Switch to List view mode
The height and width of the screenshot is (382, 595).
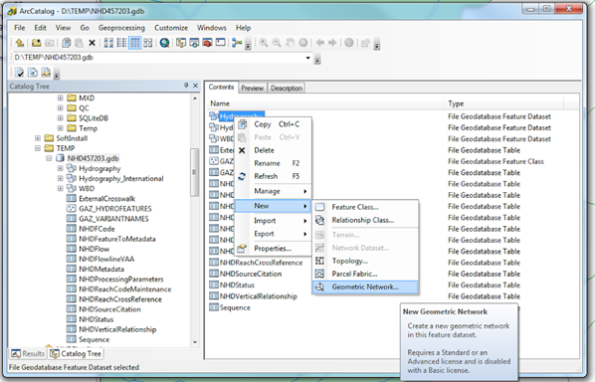pyautogui.click(x=121, y=43)
